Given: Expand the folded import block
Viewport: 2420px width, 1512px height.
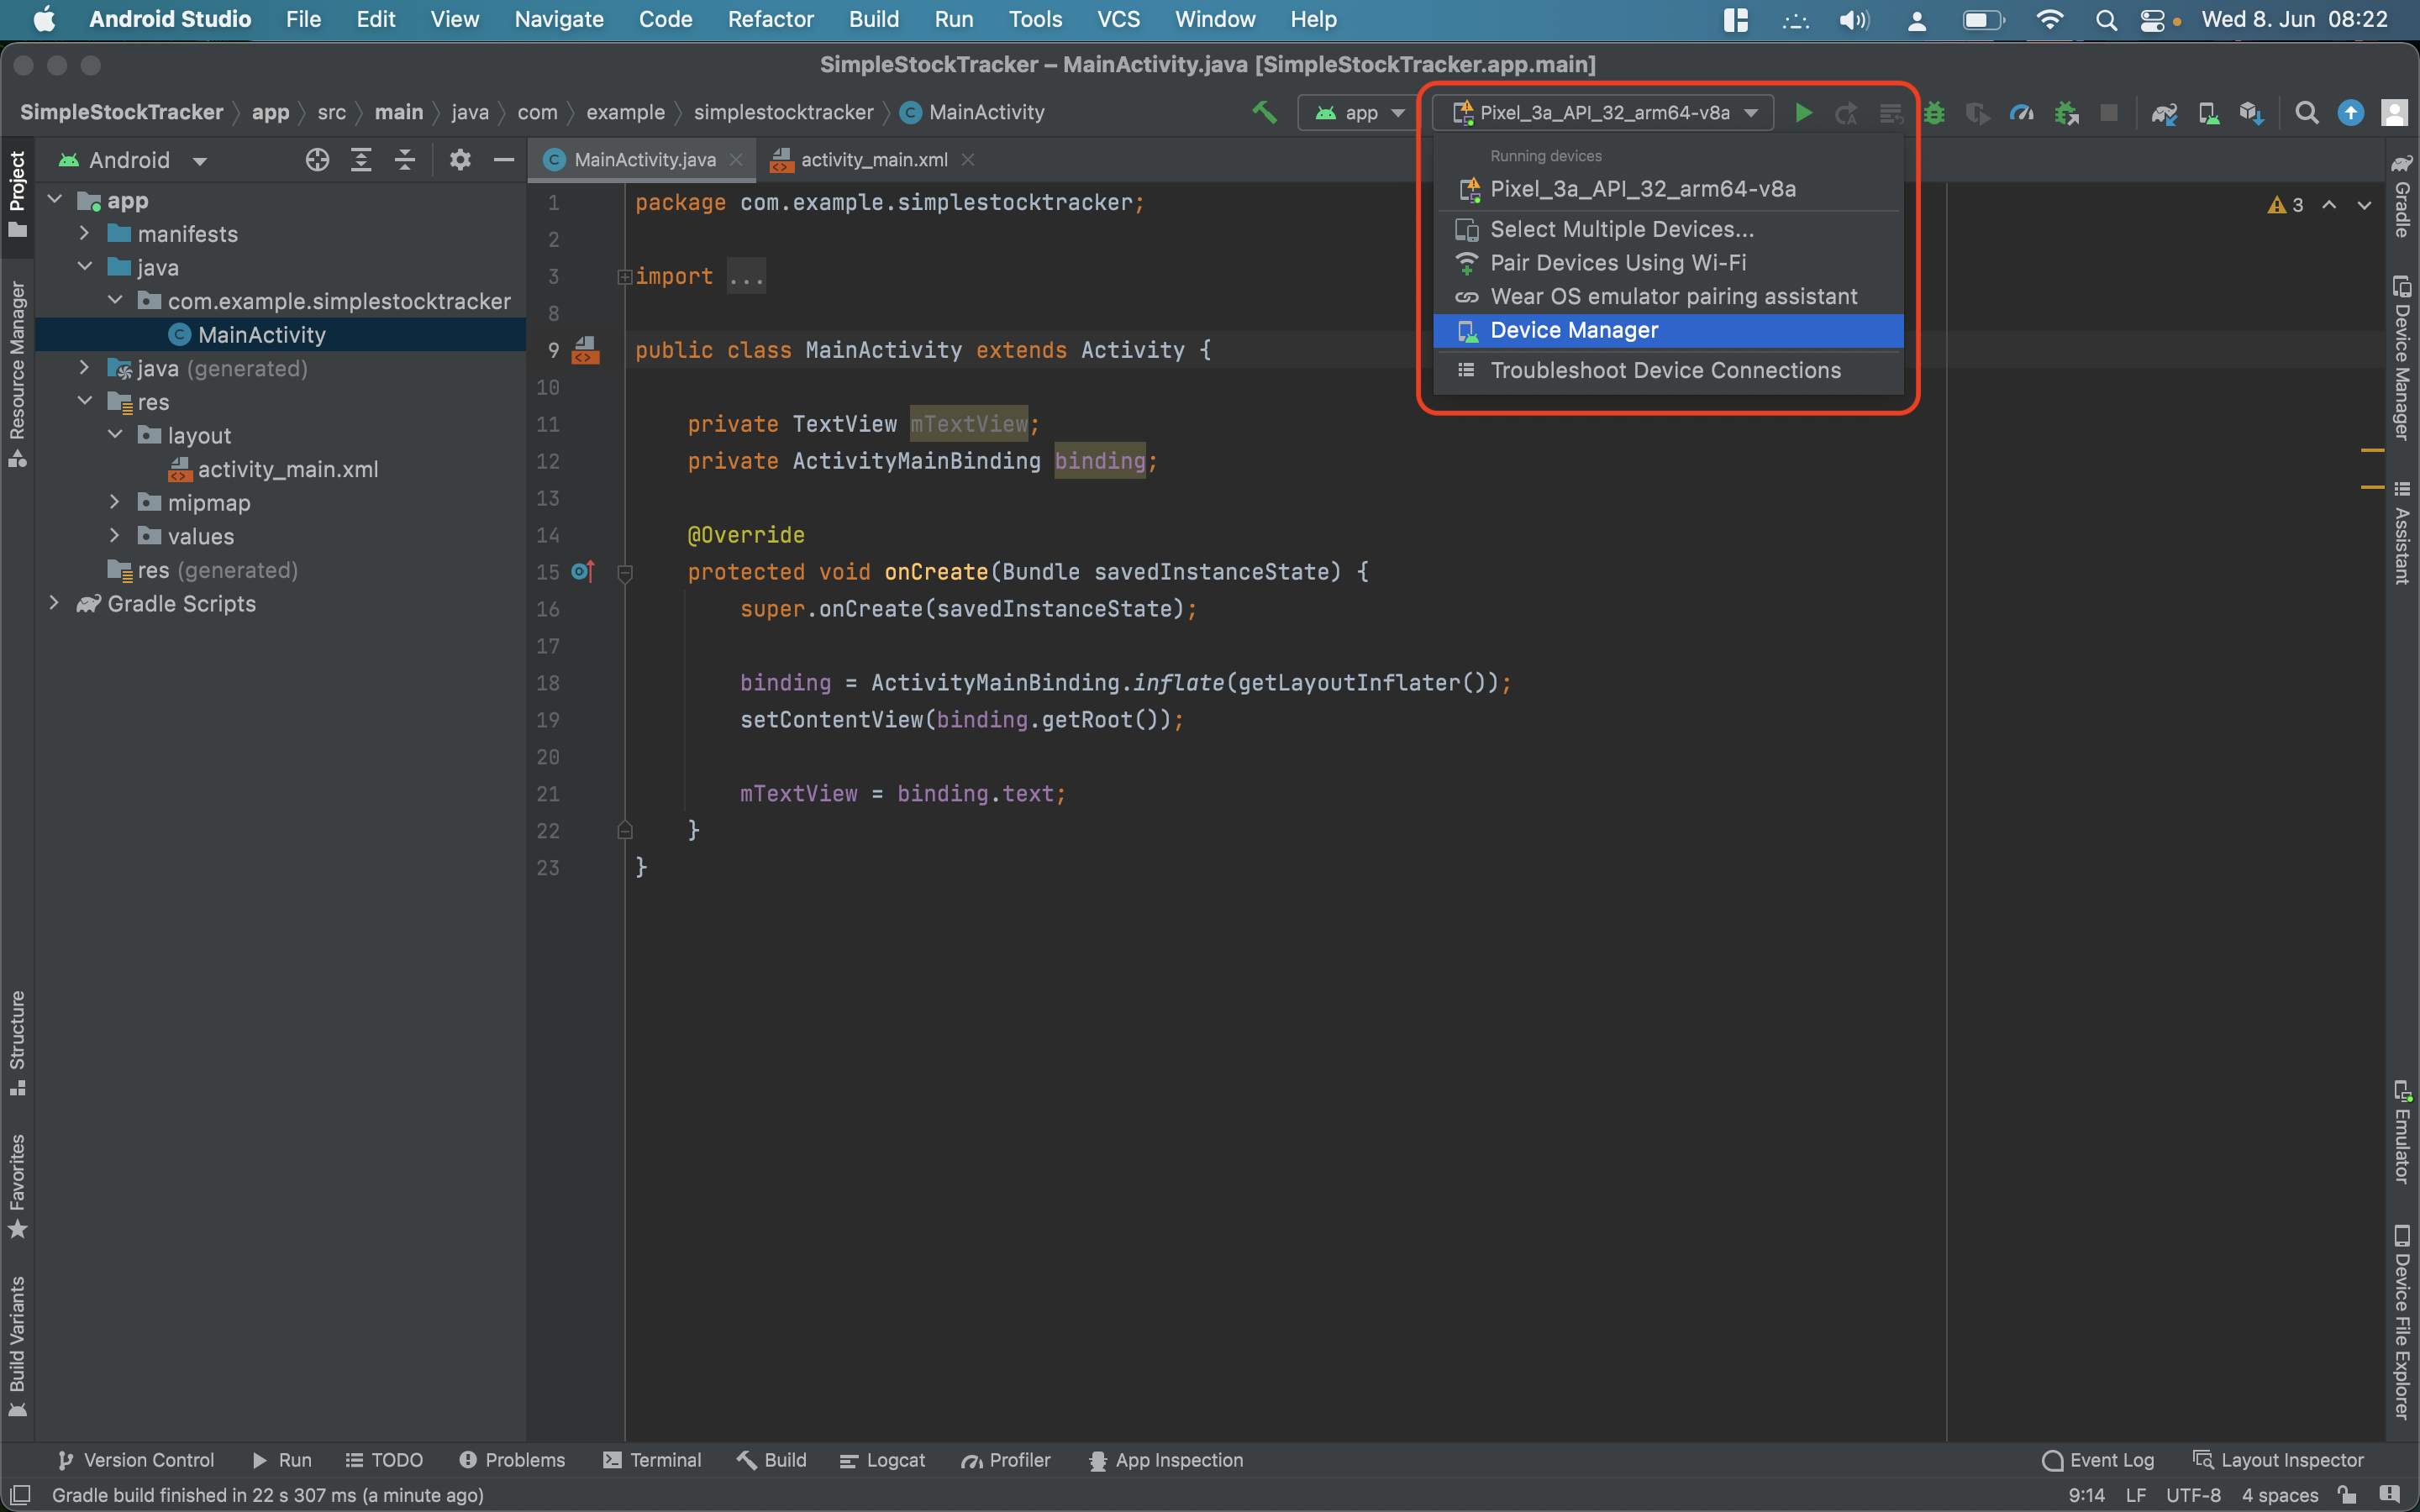Looking at the screenshot, I should click(625, 277).
